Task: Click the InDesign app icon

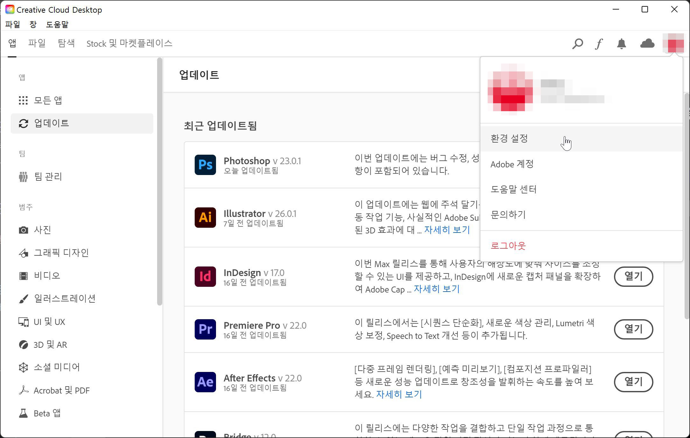Action: [205, 276]
